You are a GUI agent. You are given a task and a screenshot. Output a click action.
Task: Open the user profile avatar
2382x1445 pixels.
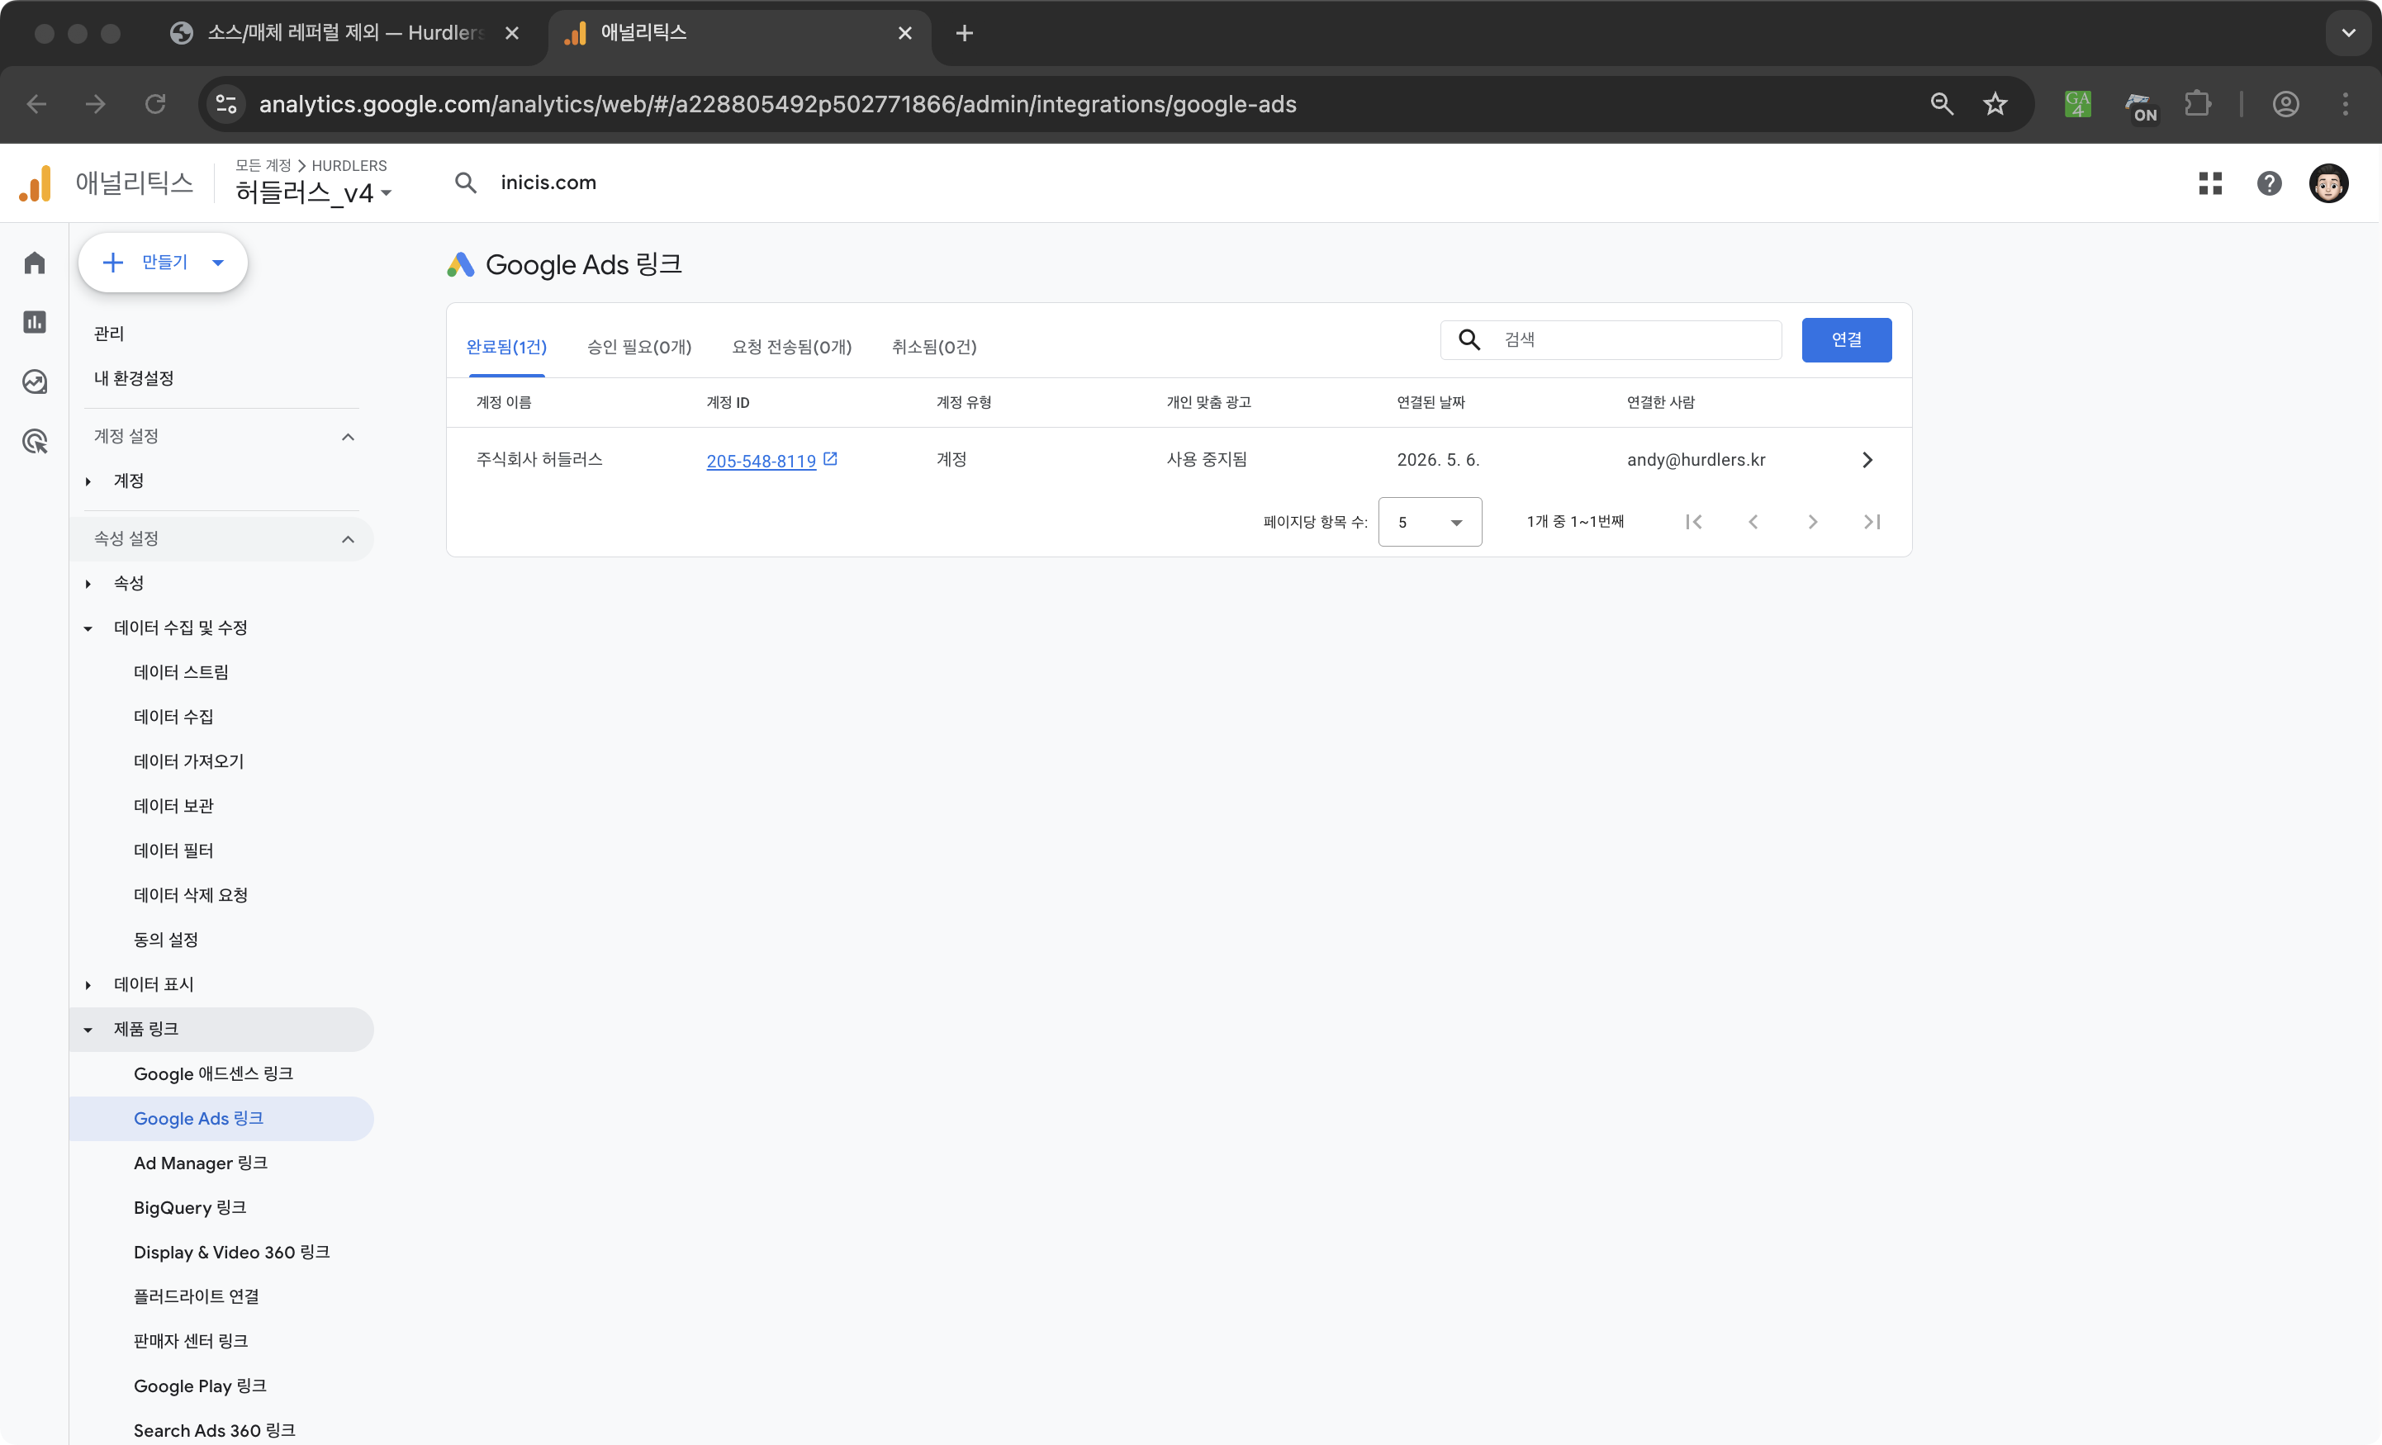[2327, 182]
